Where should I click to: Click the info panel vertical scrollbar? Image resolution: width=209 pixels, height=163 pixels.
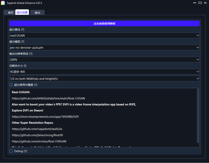tap(198, 116)
